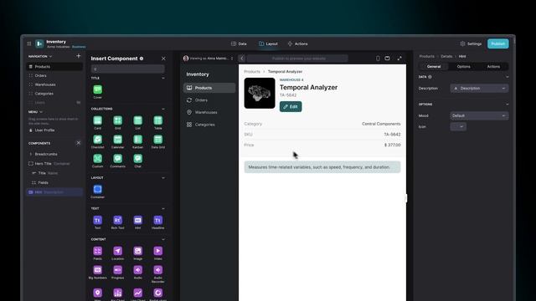
Task: Insert the Text component
Action: pyautogui.click(x=97, y=220)
